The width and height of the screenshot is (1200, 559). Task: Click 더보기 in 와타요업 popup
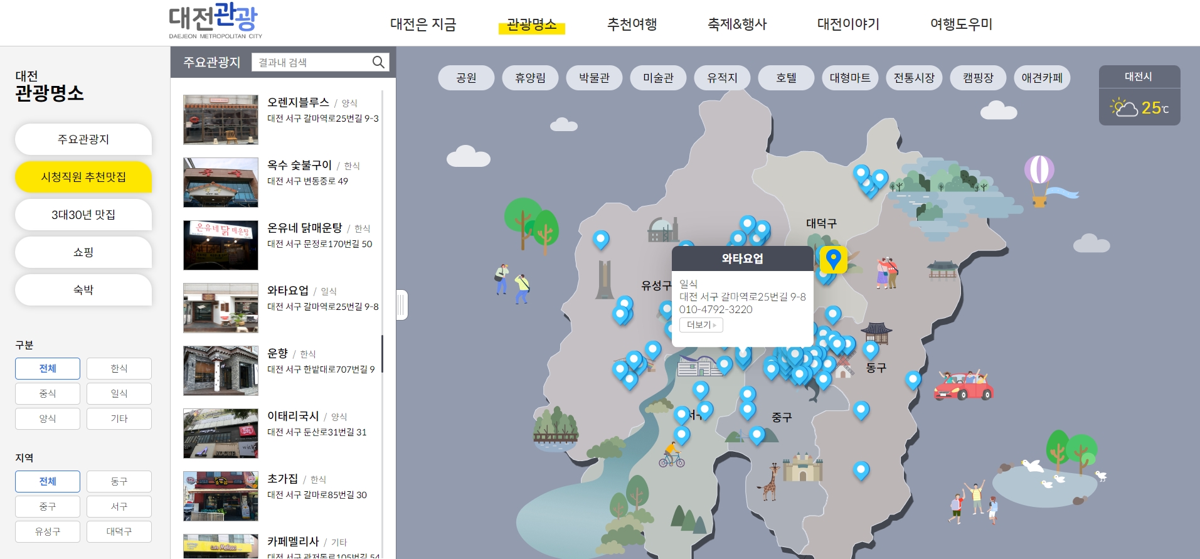pyautogui.click(x=701, y=325)
